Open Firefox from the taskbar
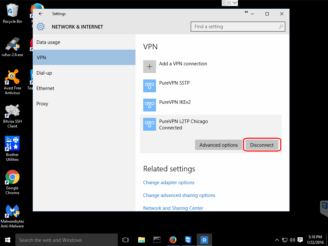Viewport: 328px width, 246px height. [x=173, y=240]
